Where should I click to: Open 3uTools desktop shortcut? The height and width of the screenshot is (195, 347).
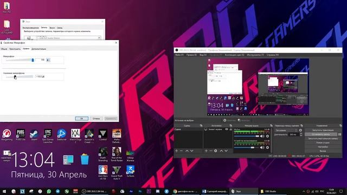130,171
